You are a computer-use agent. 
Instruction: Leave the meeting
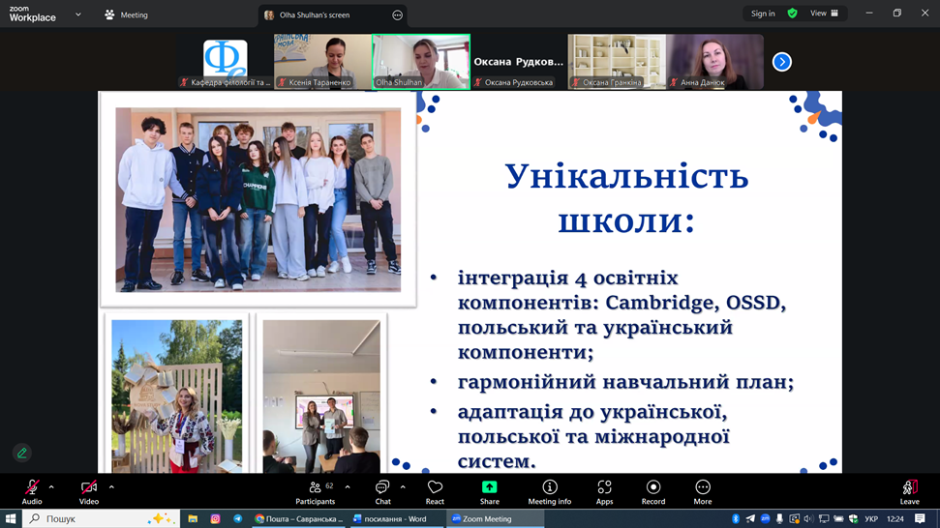pos(909,491)
